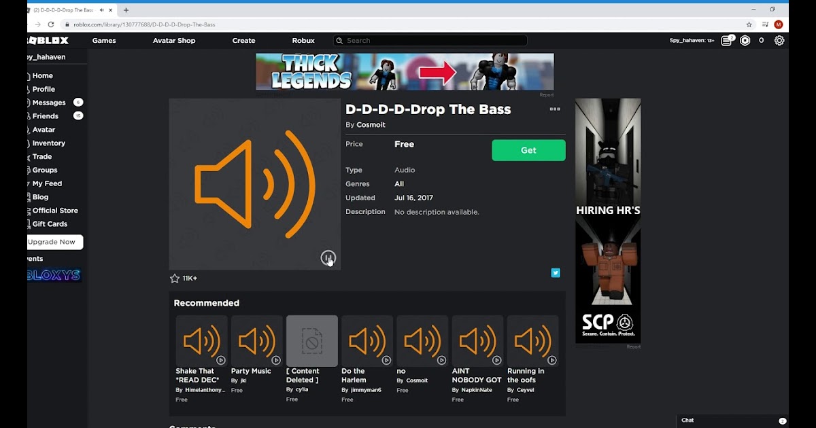Open Shake That *READ DEC* title

click(197, 376)
